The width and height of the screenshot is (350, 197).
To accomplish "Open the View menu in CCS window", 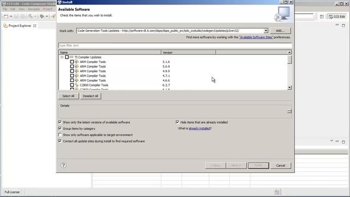I will coord(21,9).
